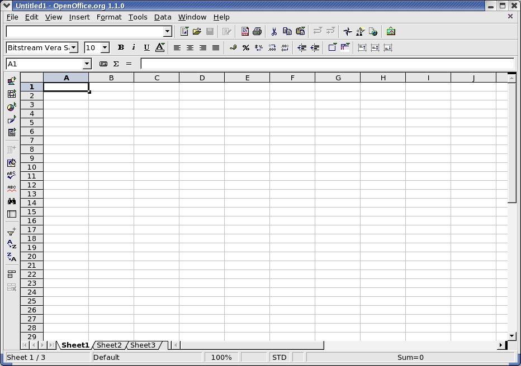Print the file directly using the printer icon
Viewport: 521px width, 366px height.
257,31
